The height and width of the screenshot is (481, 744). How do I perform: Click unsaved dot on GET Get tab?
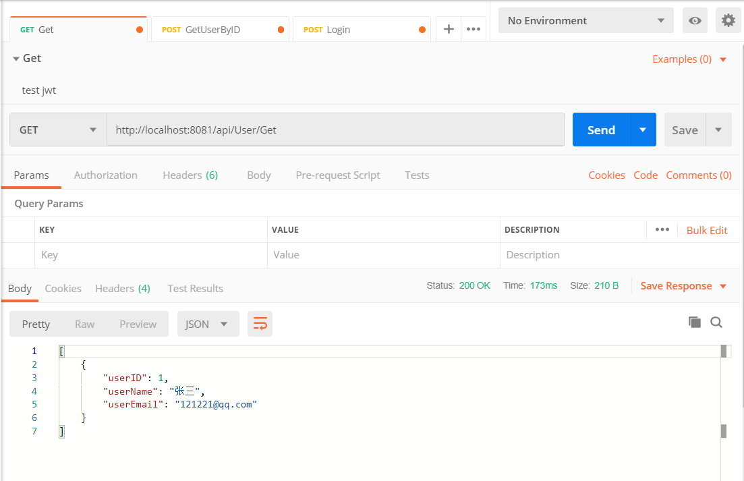[x=140, y=30]
